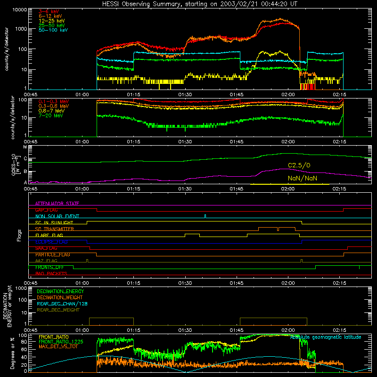Screen dimensions: 377x377
Task: Click the 01:45 tick under the decimation panel
Action: tap(237, 330)
